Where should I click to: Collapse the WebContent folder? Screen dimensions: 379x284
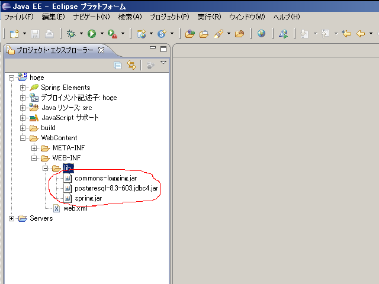[x=23, y=138]
